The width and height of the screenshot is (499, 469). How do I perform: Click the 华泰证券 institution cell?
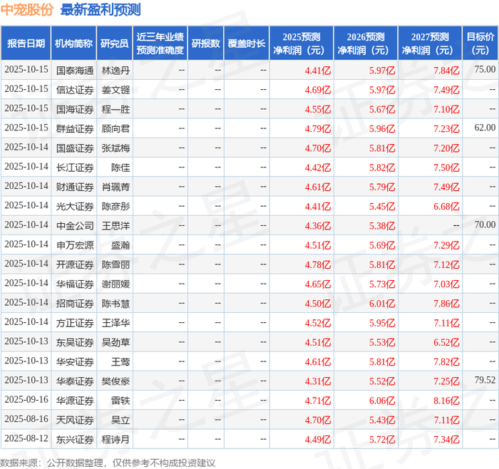click(x=75, y=381)
